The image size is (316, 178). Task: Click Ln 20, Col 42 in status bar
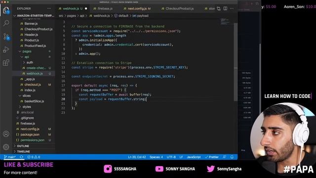(x=137, y=157)
